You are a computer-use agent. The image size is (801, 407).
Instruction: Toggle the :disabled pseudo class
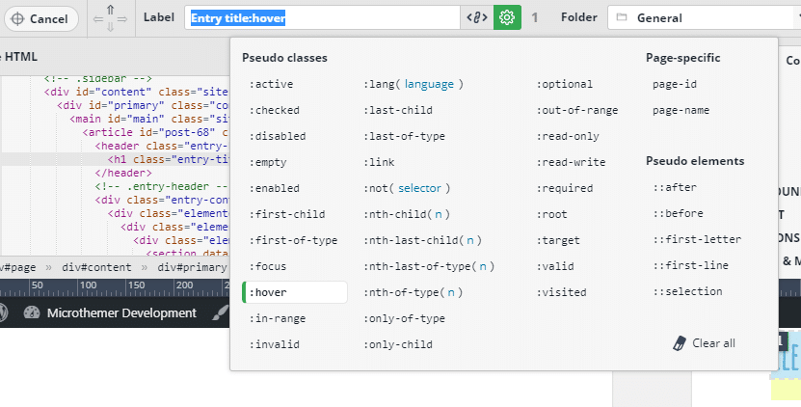(278, 137)
